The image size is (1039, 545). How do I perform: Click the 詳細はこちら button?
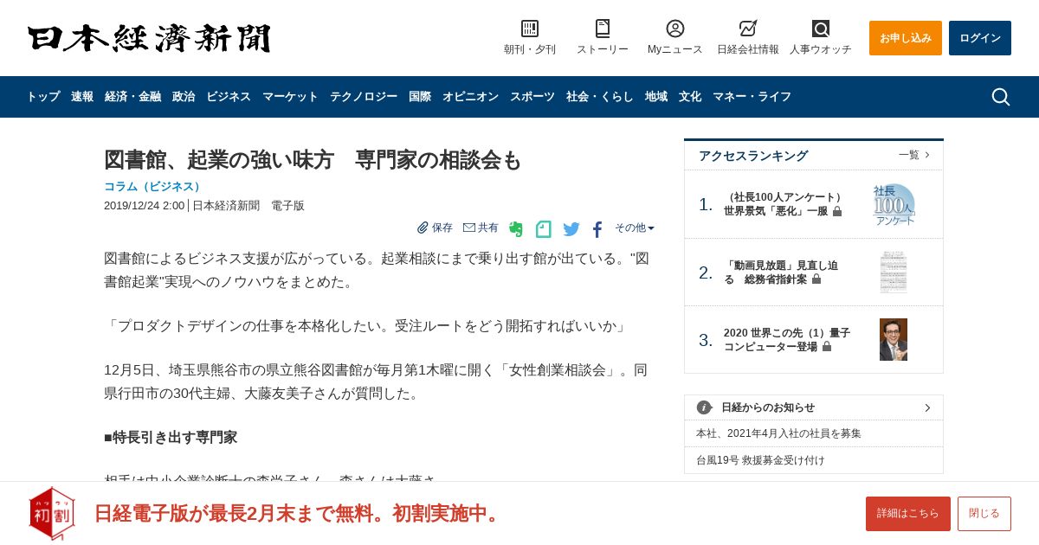pyautogui.click(x=908, y=514)
